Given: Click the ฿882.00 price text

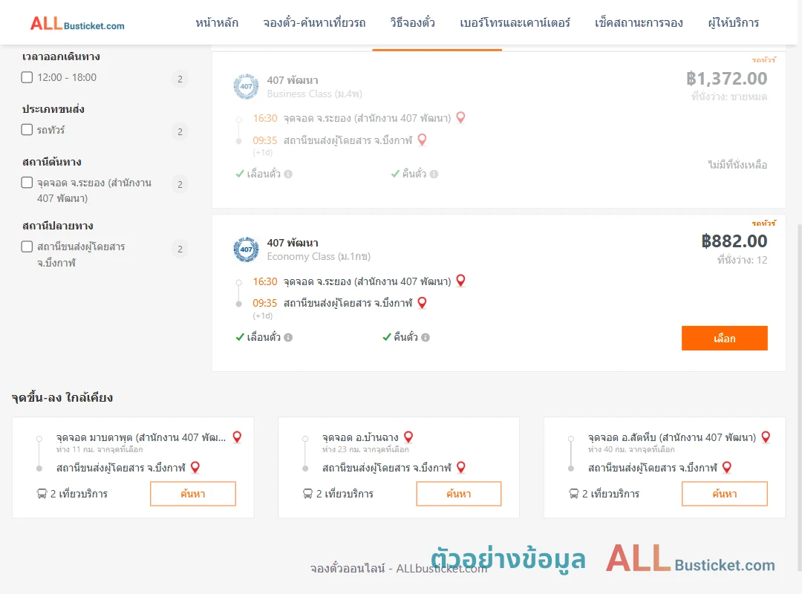Looking at the screenshot, I should 734,241.
